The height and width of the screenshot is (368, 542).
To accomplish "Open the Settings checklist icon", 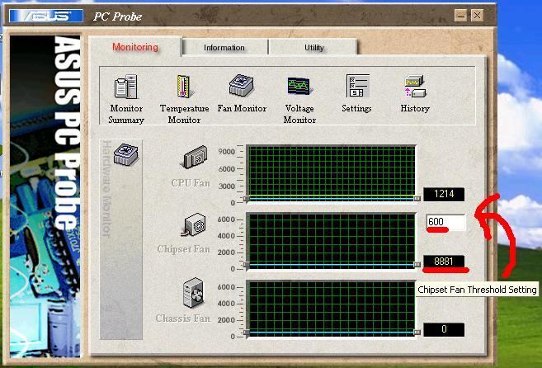I will pyautogui.click(x=357, y=86).
